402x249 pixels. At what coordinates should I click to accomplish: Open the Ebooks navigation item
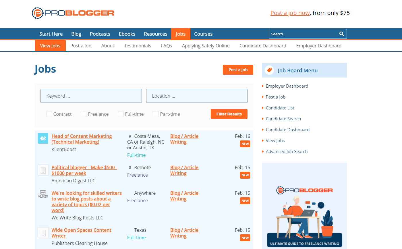coord(127,34)
